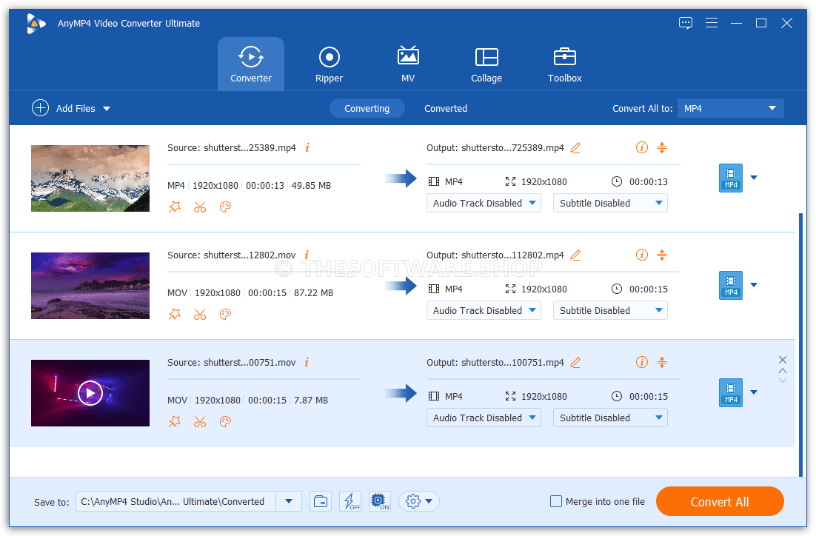Rename output 100751.mp4 with pencil icon
Viewport: 816px width, 536px height.
pyautogui.click(x=575, y=362)
